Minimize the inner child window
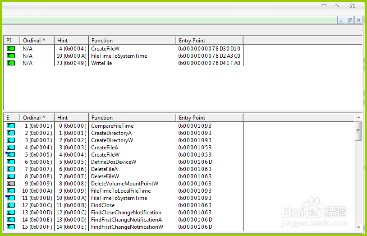 341,20
